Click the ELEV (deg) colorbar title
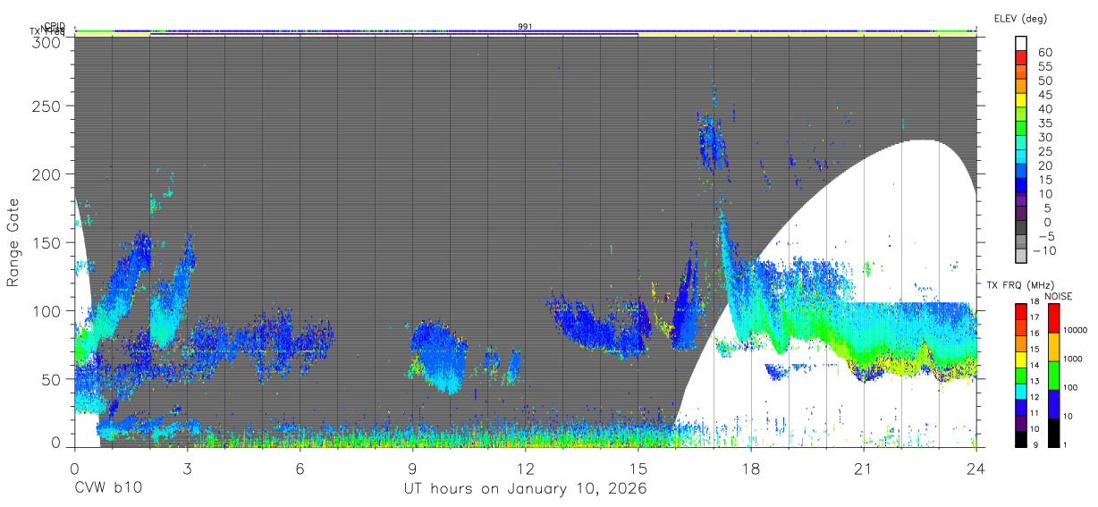Viewport: 1098px width, 507px height. [1020, 18]
